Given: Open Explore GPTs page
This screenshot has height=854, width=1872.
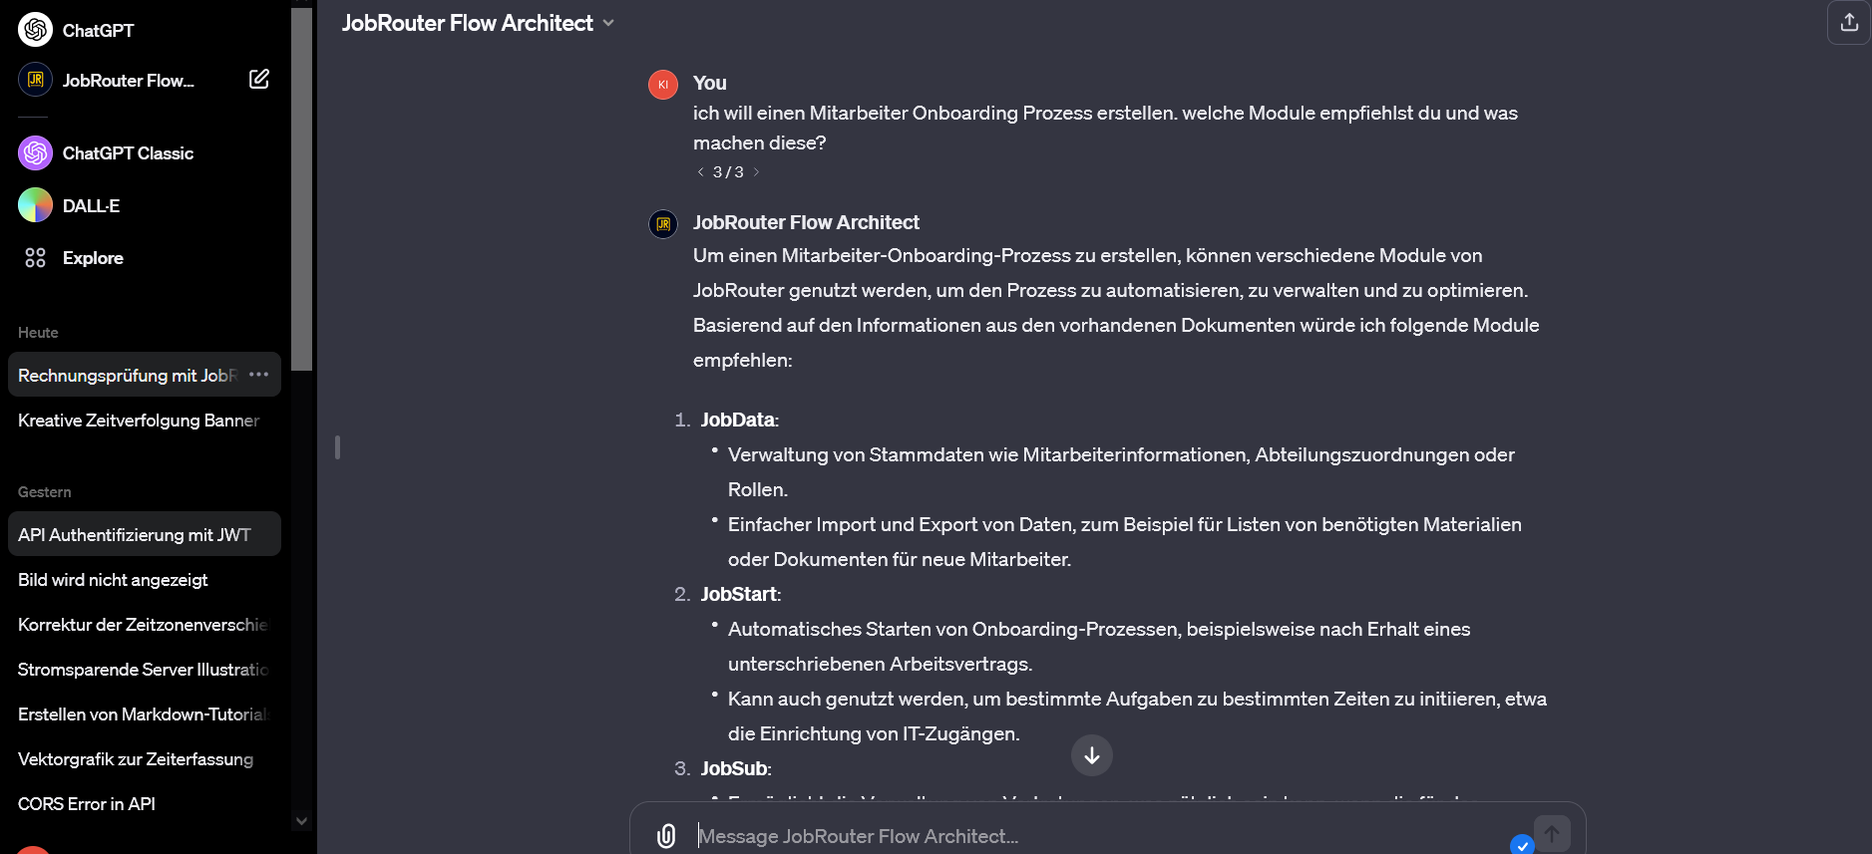Looking at the screenshot, I should point(93,258).
